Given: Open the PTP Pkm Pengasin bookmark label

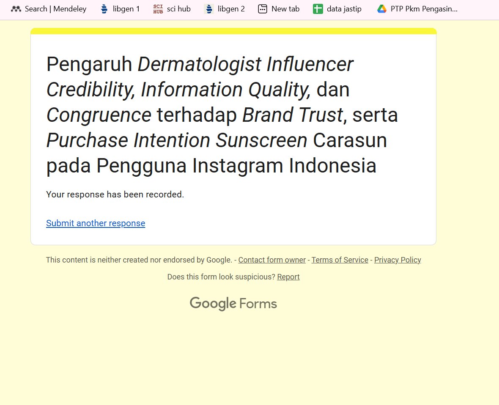Looking at the screenshot, I should point(424,9).
